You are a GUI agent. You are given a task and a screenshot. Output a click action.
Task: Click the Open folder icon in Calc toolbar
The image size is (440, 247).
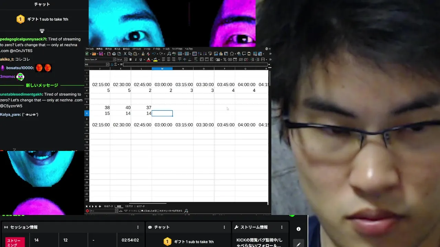[x=94, y=54]
